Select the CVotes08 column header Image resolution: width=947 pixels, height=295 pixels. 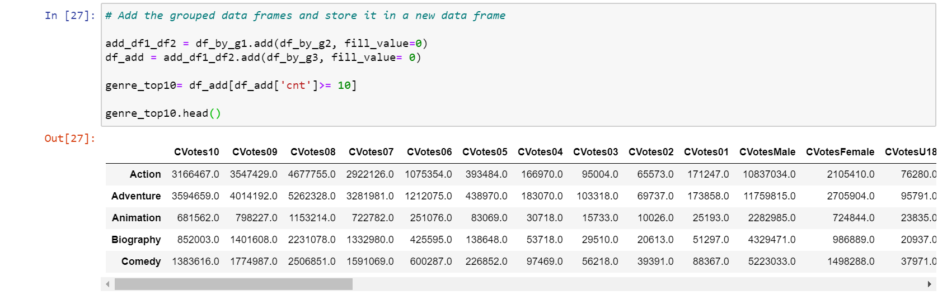[313, 152]
